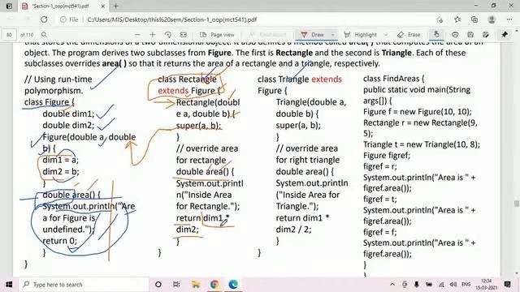Viewport: 520px width, 292px height.
Task: Click the address bar file path
Action: [x=172, y=19]
